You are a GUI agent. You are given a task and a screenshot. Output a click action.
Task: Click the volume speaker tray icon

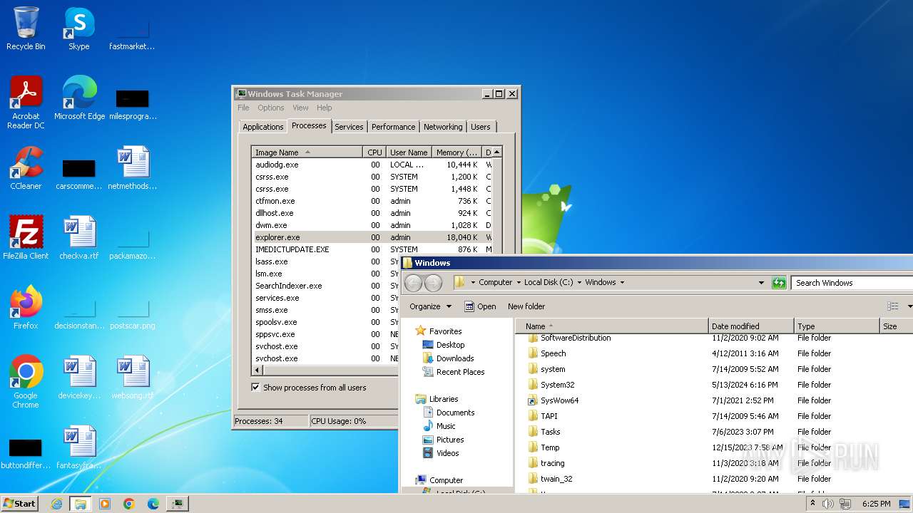click(x=827, y=504)
